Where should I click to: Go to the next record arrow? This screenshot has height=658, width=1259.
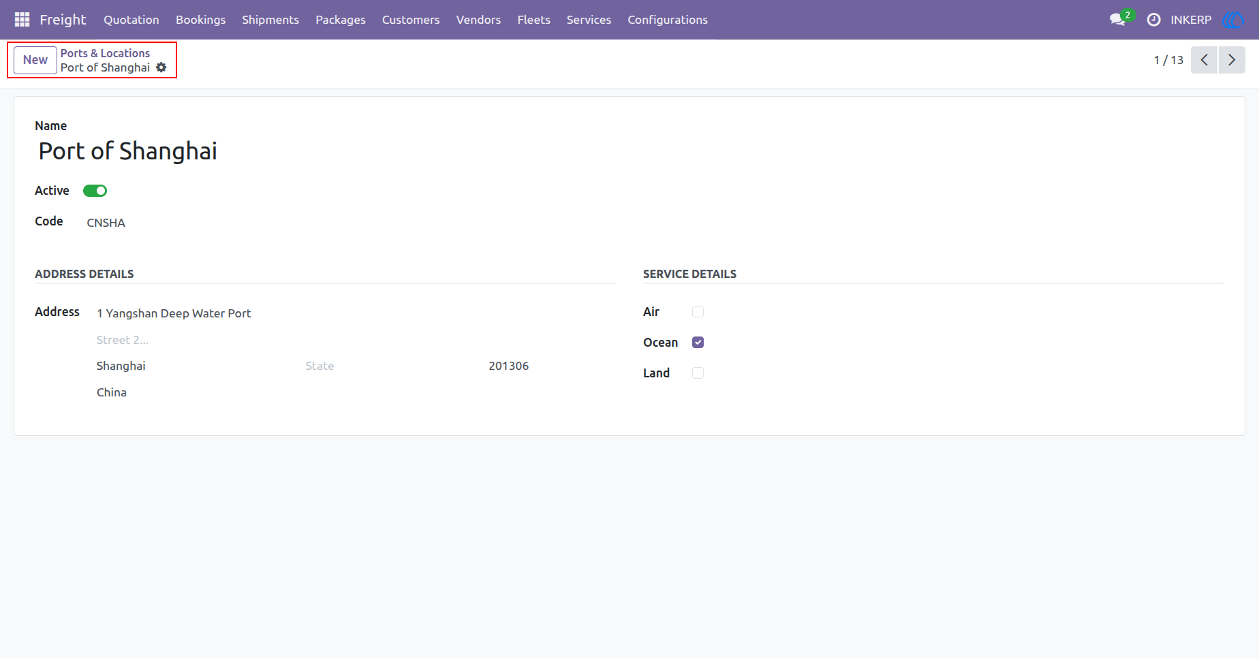(x=1232, y=60)
